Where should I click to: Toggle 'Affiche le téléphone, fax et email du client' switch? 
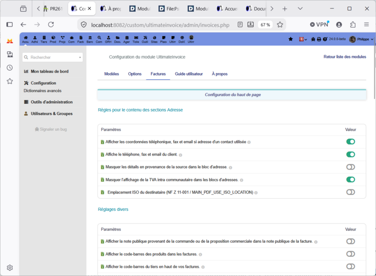coord(351,154)
